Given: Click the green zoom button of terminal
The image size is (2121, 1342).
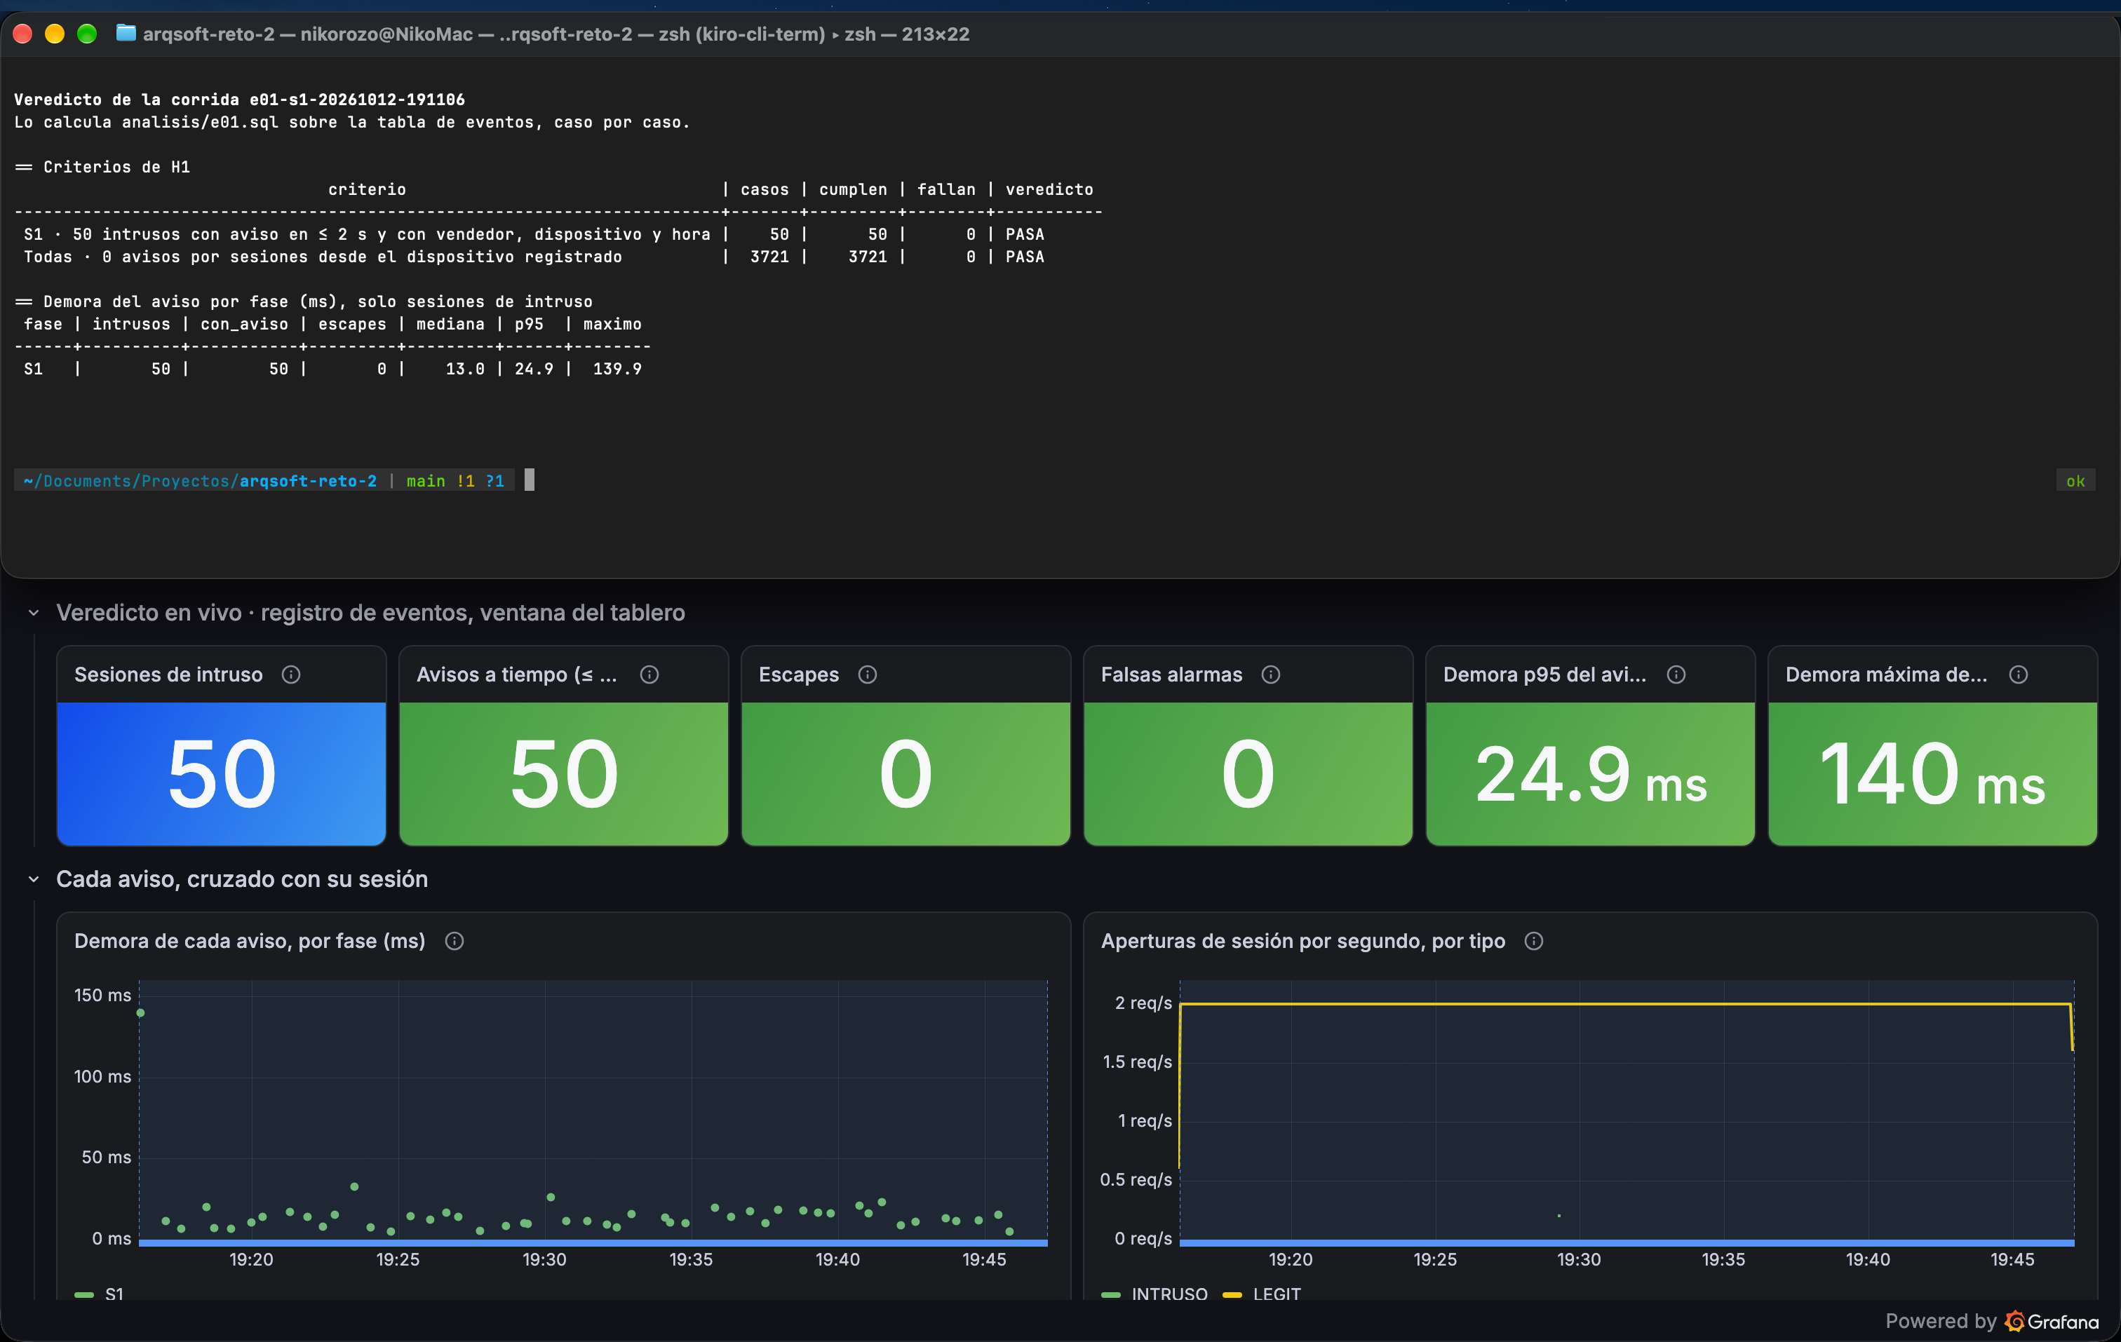Looking at the screenshot, I should tap(86, 34).
